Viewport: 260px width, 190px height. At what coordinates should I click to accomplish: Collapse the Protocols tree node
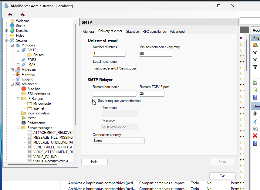[12, 45]
